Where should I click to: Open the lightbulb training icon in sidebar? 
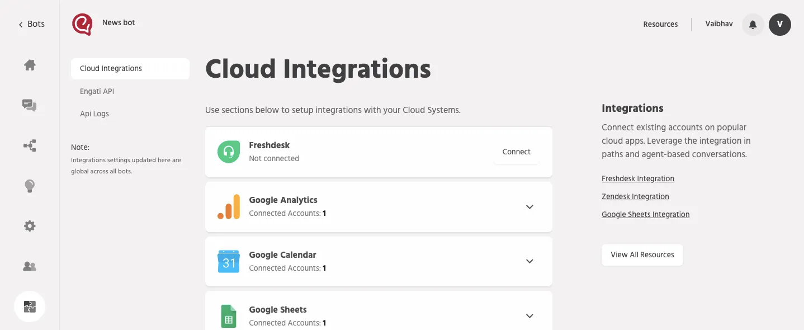[30, 186]
